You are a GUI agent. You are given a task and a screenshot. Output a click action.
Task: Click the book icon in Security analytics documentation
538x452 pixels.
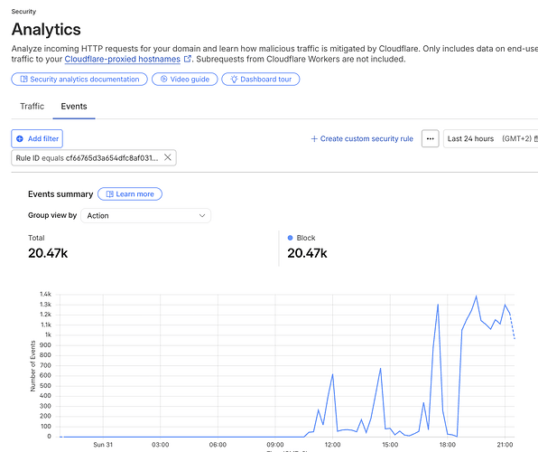tap(23, 79)
